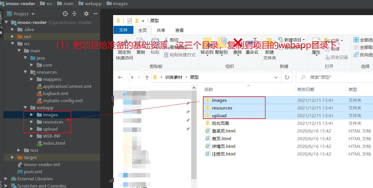
Task: Expand the target folder arrow
Action: coord(13,157)
